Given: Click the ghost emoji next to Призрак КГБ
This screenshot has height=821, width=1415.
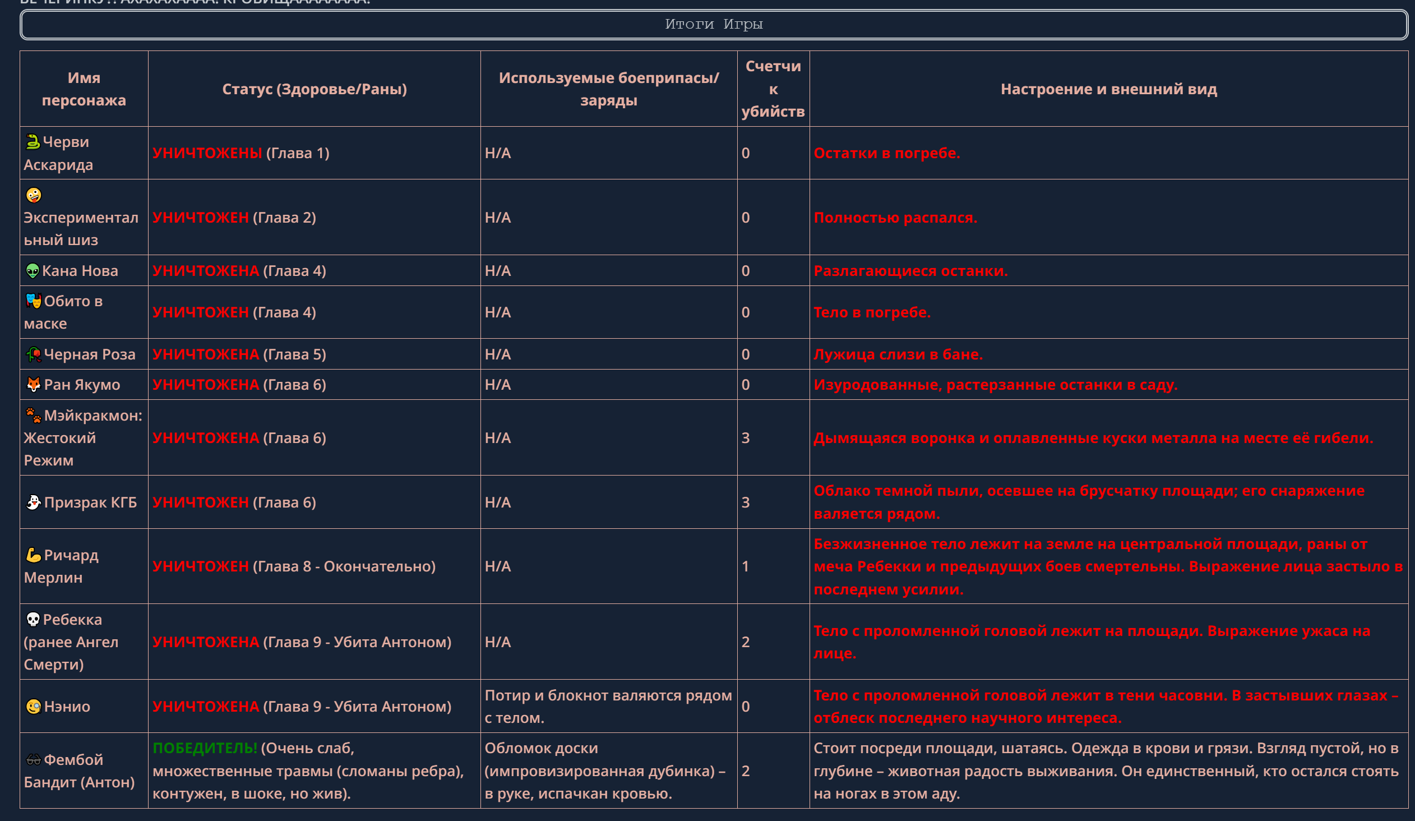Looking at the screenshot, I should click(x=34, y=502).
